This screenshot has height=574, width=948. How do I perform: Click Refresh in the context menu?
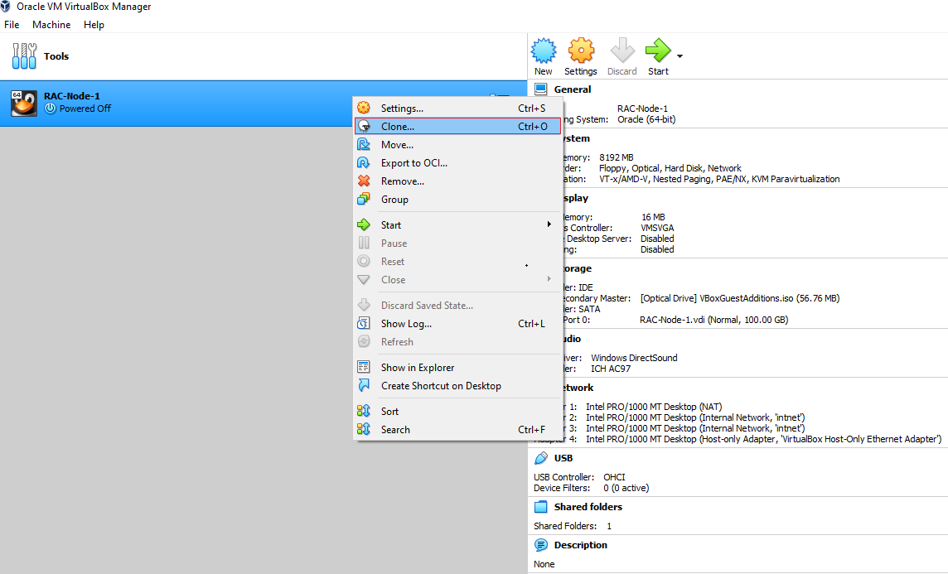pos(457,342)
